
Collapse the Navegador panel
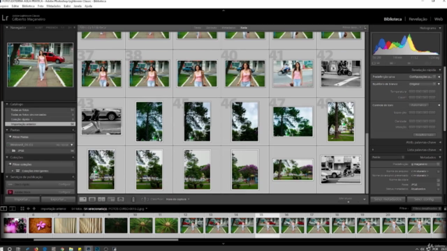(x=7, y=28)
